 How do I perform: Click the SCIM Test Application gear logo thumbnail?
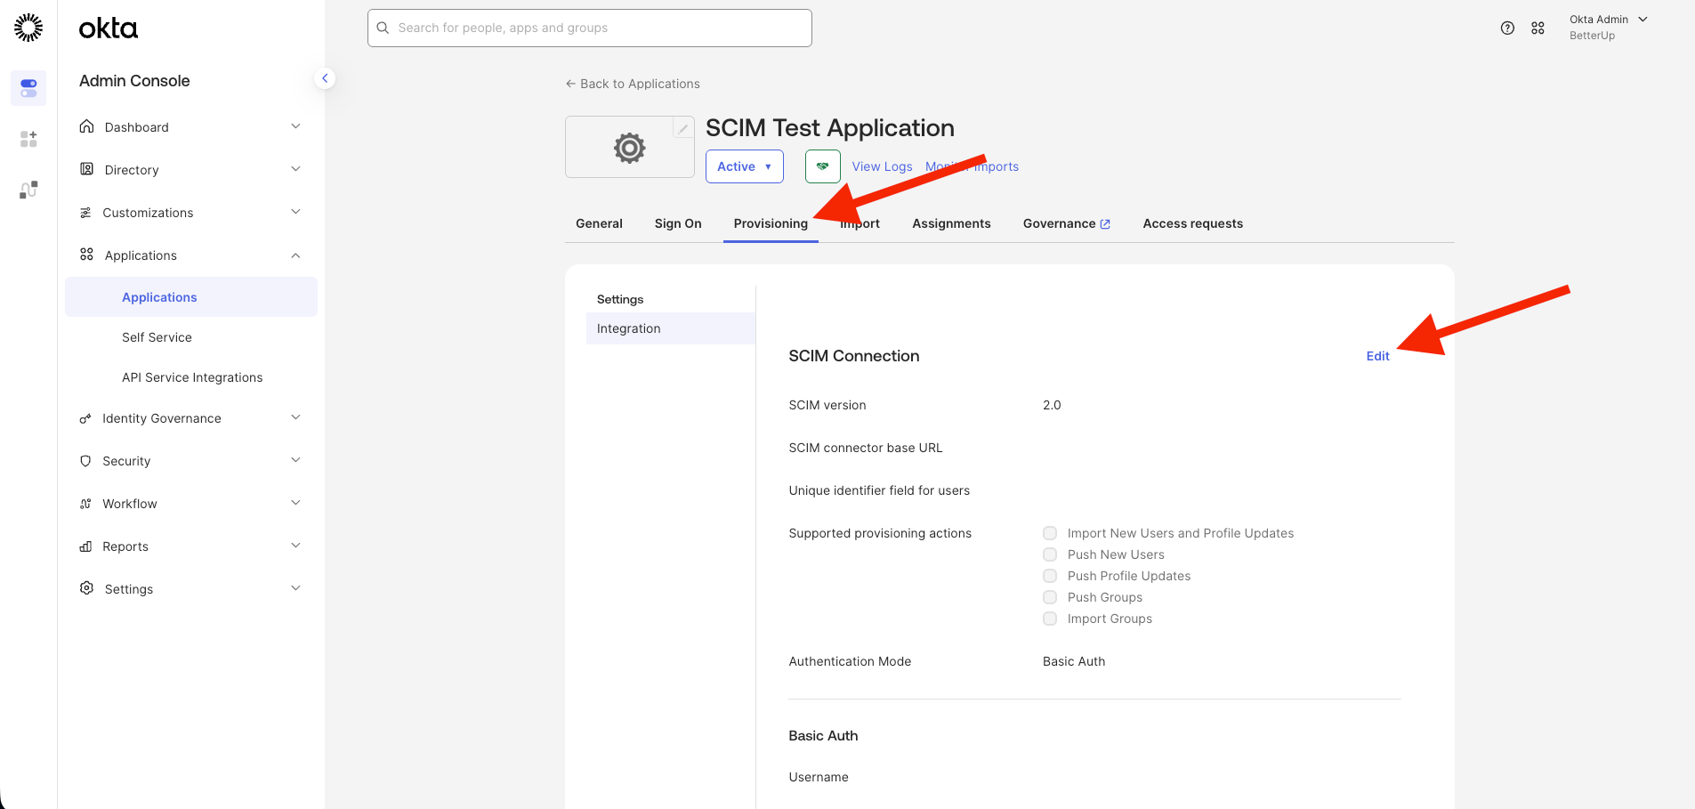point(630,147)
